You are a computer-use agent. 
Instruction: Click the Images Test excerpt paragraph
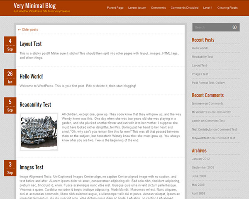(x=100, y=187)
